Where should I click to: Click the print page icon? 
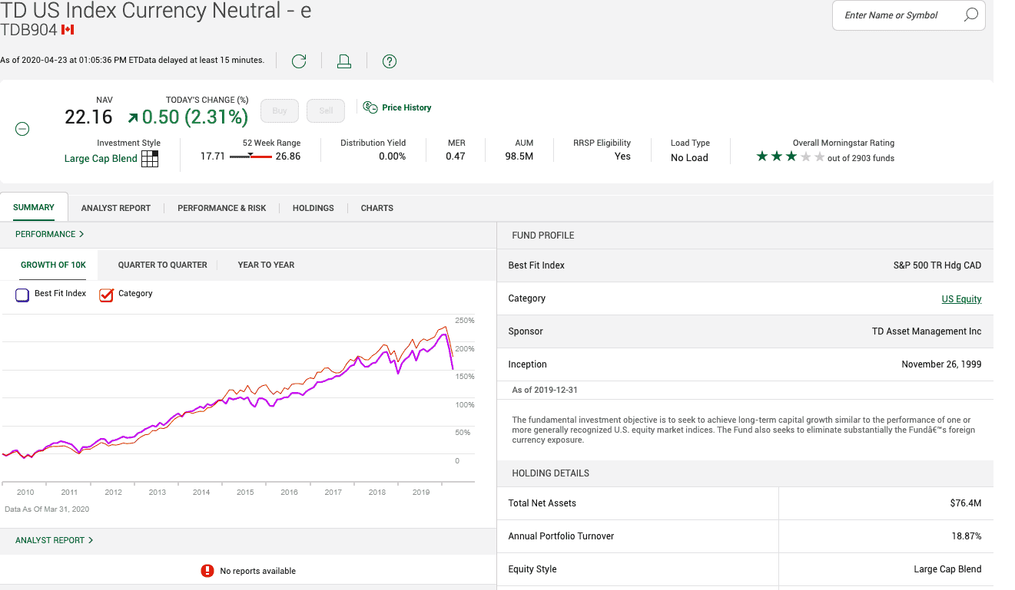pyautogui.click(x=344, y=61)
